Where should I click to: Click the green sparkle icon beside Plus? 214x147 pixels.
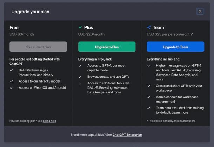tap(80, 27)
